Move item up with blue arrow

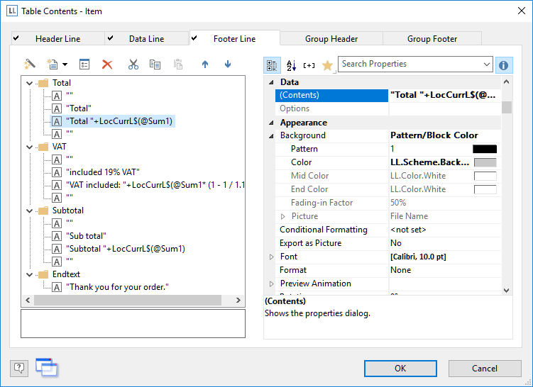coord(205,64)
